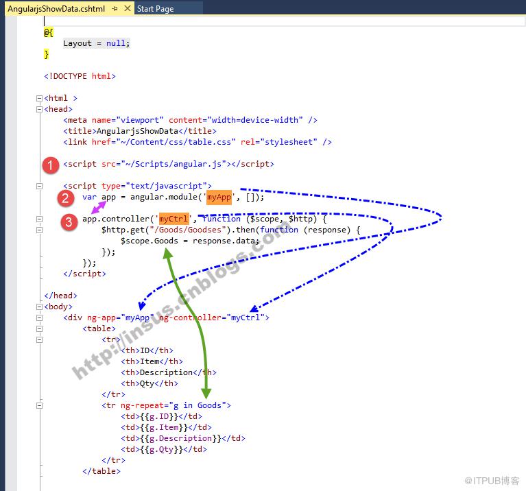The height and width of the screenshot is (491, 526).
Task: Collapse the $http.get callback region
Action: pos(39,230)
